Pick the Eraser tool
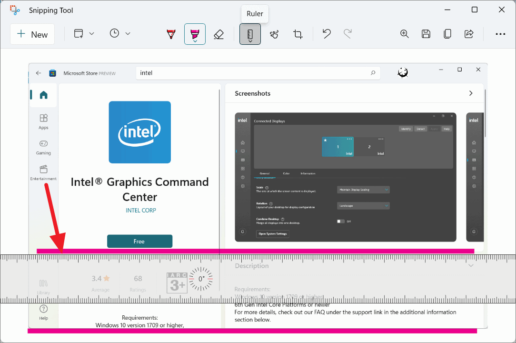The width and height of the screenshot is (516, 343). pos(218,33)
